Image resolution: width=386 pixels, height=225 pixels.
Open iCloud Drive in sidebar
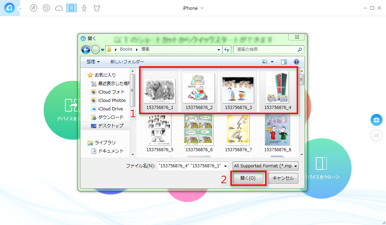point(107,109)
